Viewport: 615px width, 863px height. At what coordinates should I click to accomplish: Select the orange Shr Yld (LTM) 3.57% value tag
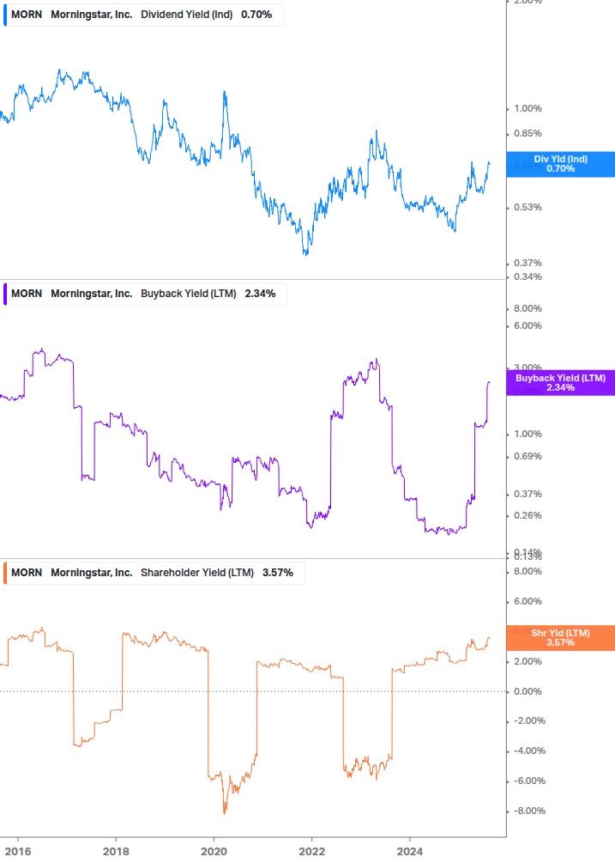coord(561,638)
